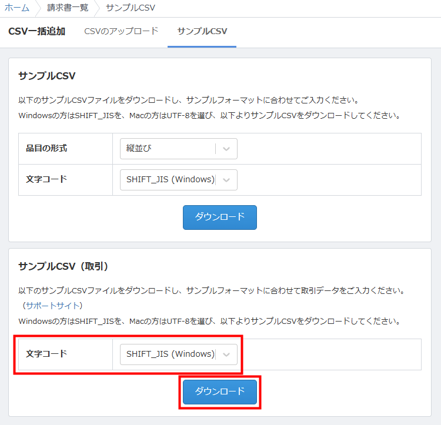The width and height of the screenshot is (441, 425).
Task: Expand 品目の形式 dropdown via its chevron arrow
Action: (x=227, y=149)
